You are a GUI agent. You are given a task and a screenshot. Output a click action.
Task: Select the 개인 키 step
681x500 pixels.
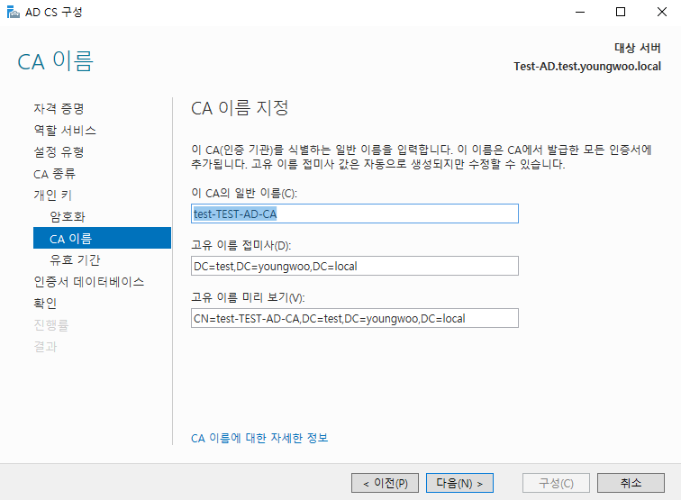[52, 195]
